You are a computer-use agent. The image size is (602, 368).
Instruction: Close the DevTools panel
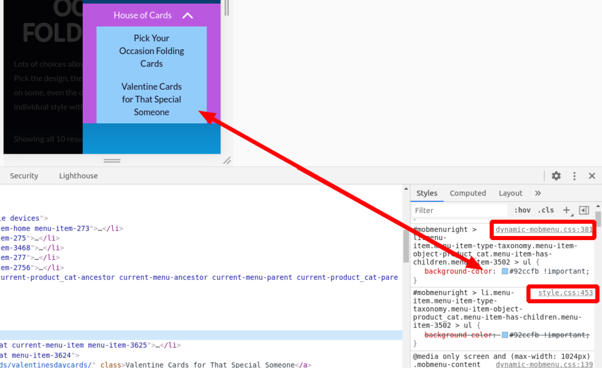[592, 176]
